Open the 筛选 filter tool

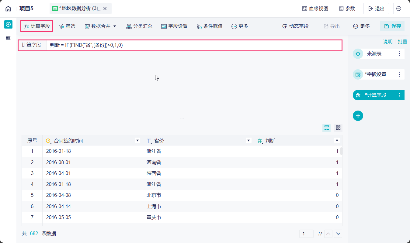point(67,26)
